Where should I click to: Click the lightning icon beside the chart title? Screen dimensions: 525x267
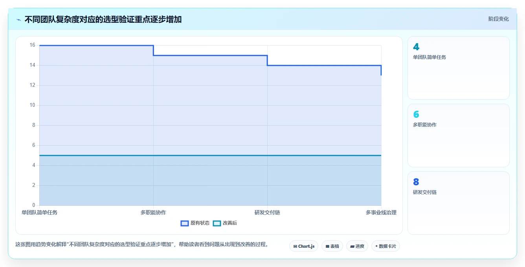[x=18, y=19]
